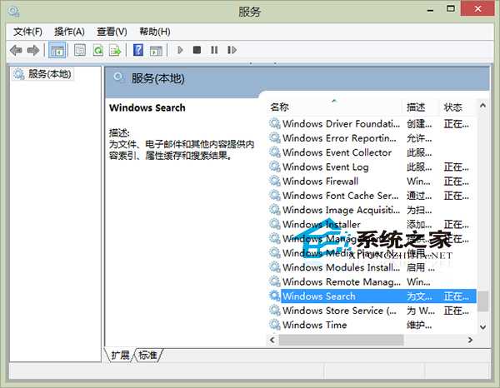Click the gear icon beside Windows Modules Installer

pos(274,267)
